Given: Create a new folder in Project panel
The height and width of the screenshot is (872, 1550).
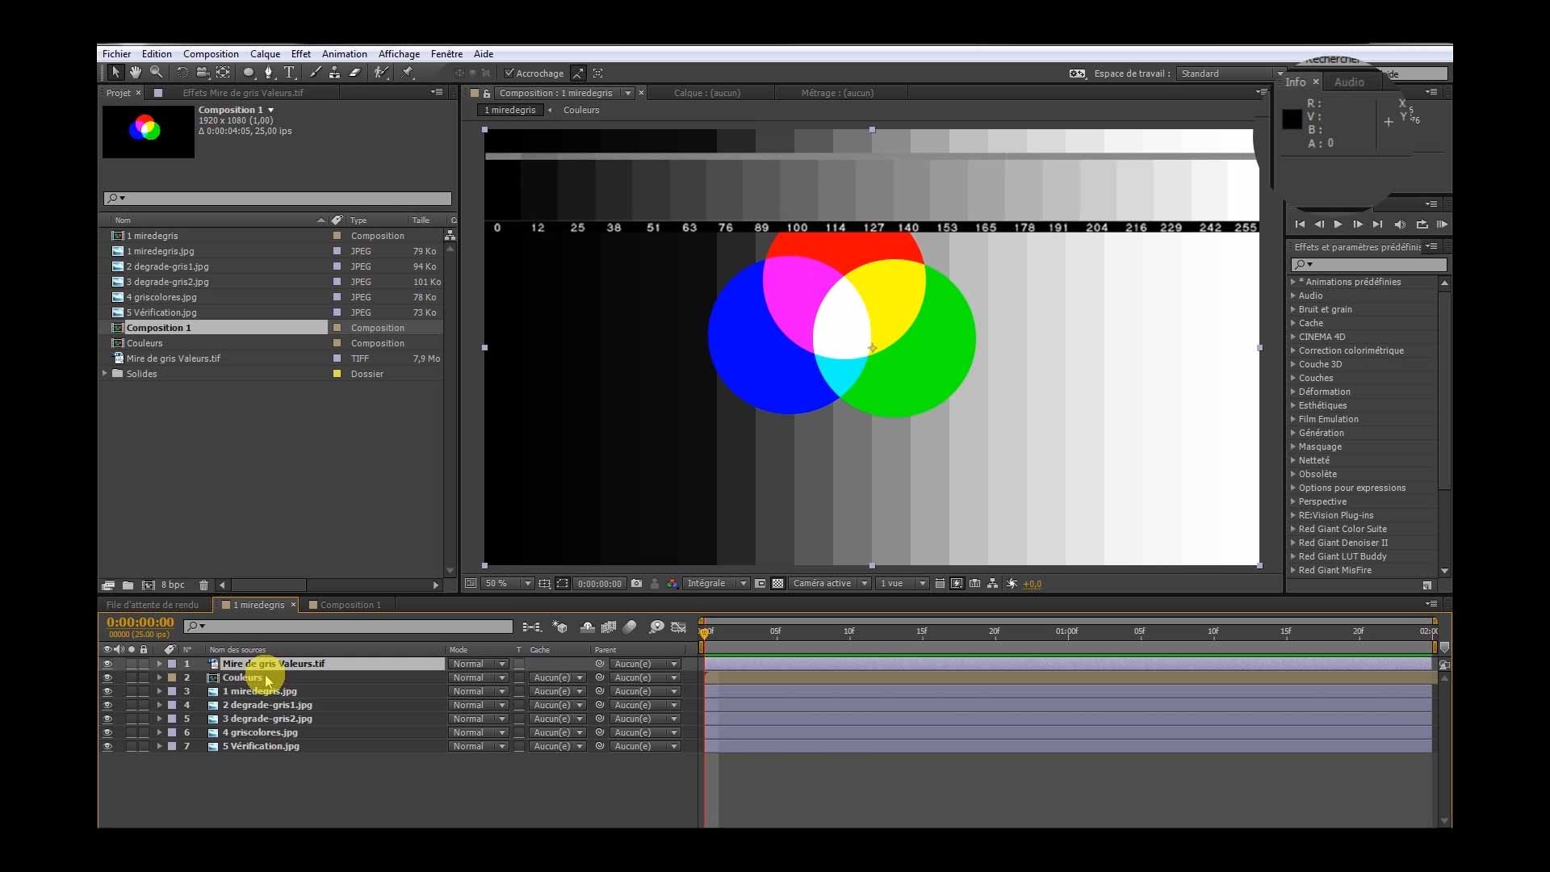Looking at the screenshot, I should [x=128, y=585].
